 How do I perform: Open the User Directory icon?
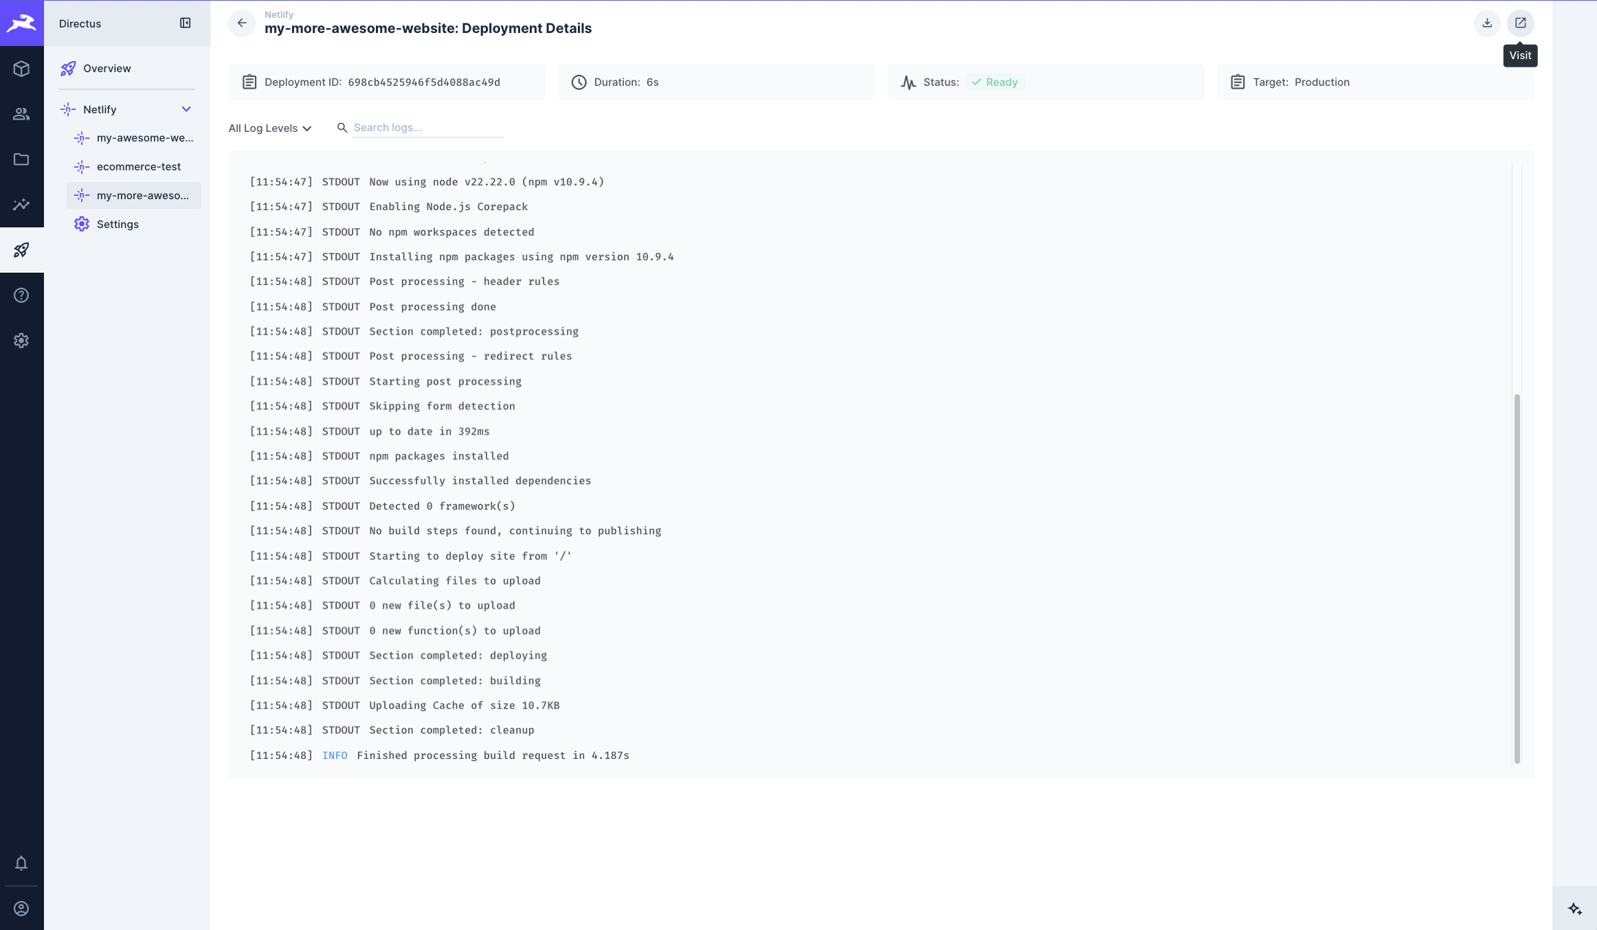21,114
